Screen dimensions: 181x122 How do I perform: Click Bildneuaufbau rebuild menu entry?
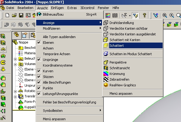pos(69,14)
